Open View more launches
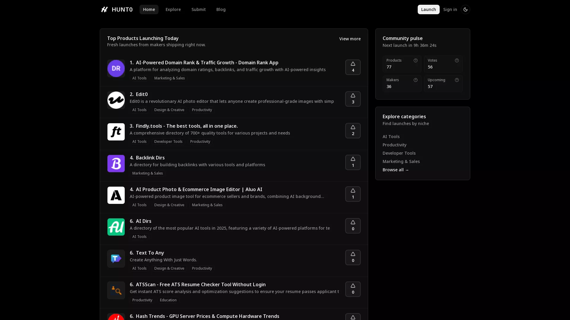570x320 pixels. coord(350,39)
